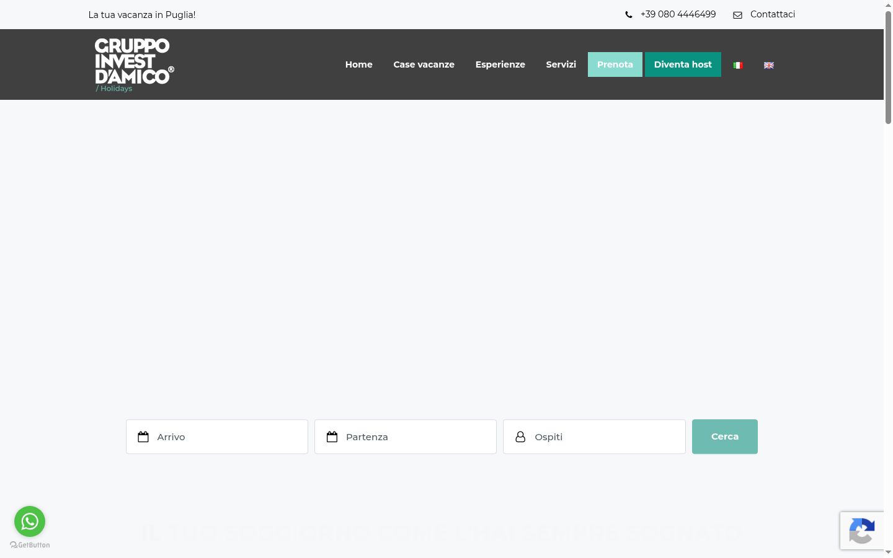Viewport: 893px width, 558px height.
Task: Open the Esperienze menu item
Action: [500, 64]
